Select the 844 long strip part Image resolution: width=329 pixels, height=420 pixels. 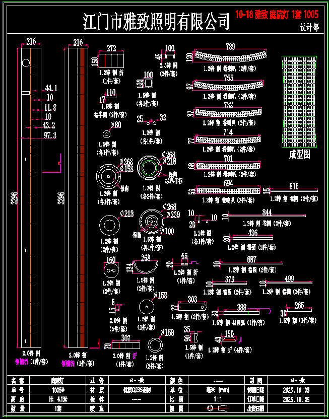pyautogui.click(x=266, y=216)
